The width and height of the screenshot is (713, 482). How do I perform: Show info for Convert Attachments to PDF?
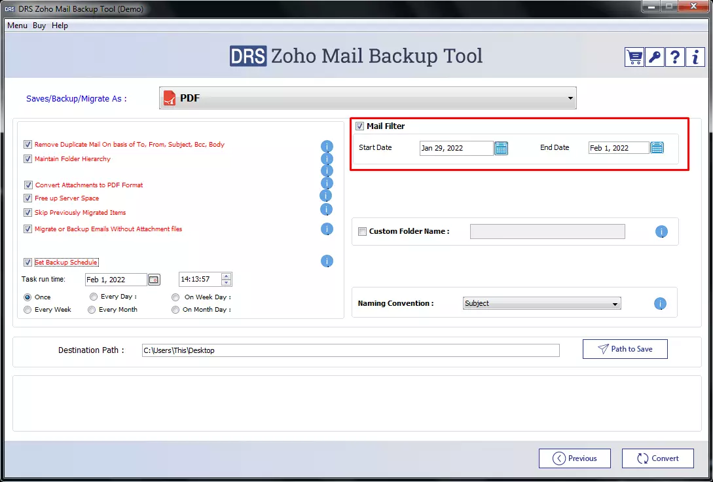coord(327,183)
